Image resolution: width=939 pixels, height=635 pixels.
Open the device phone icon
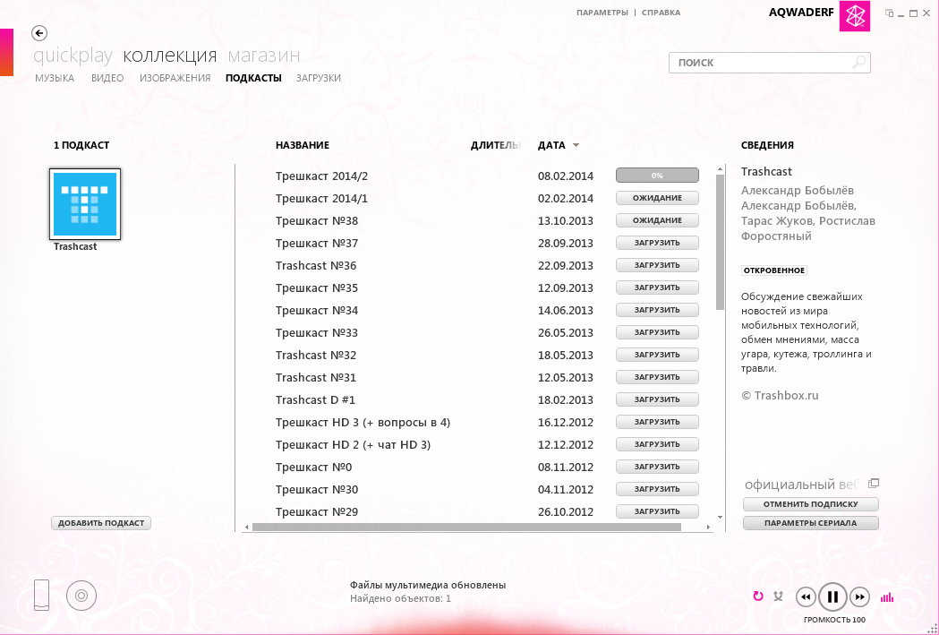[x=41, y=595]
